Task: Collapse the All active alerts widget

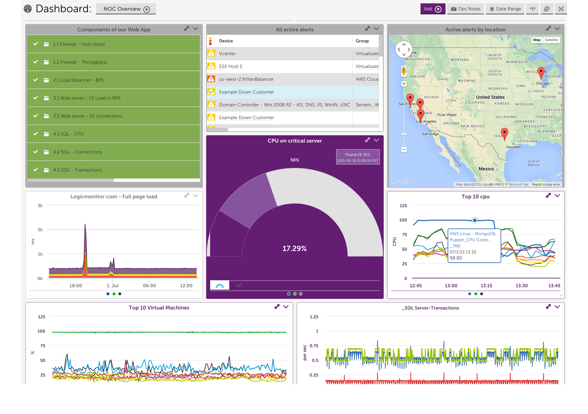Action: 376,29
